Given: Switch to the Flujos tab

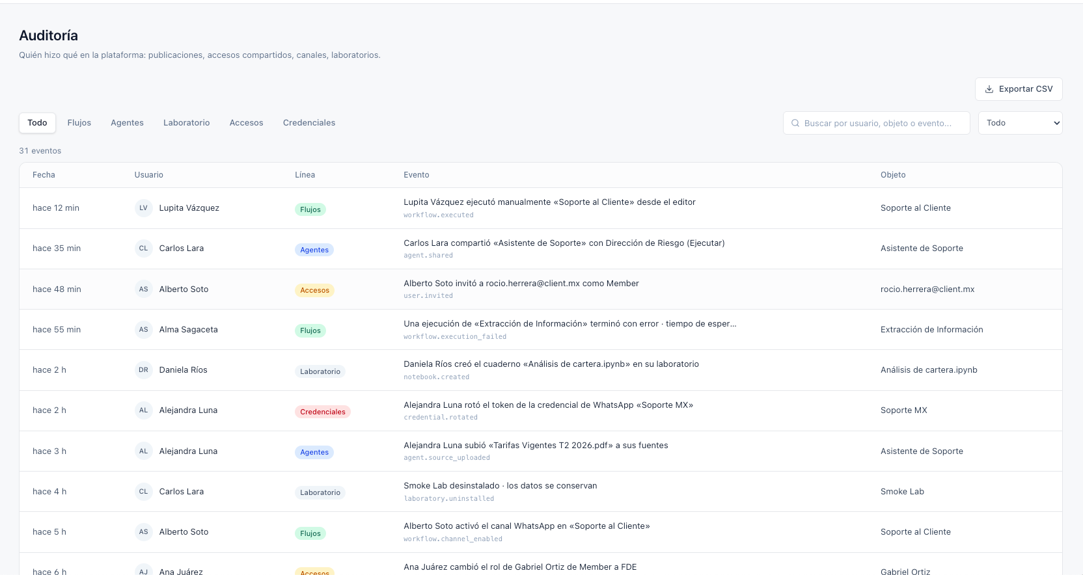Looking at the screenshot, I should pos(79,123).
